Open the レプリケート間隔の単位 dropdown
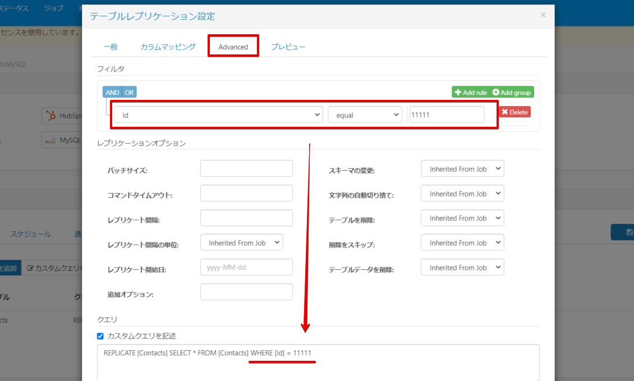The height and width of the screenshot is (381, 634). click(x=241, y=242)
